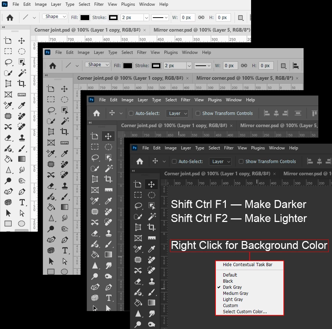
Task: Open the stroke line style dropdown in the white-themed window
Action: tap(160, 18)
